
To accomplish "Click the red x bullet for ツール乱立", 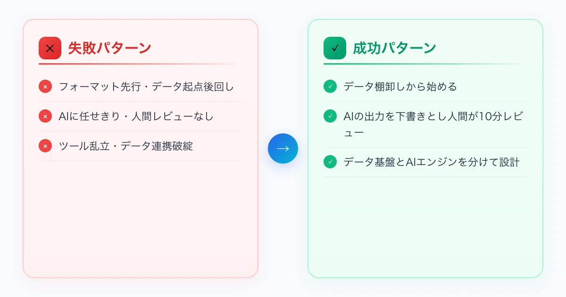I will click(45, 146).
